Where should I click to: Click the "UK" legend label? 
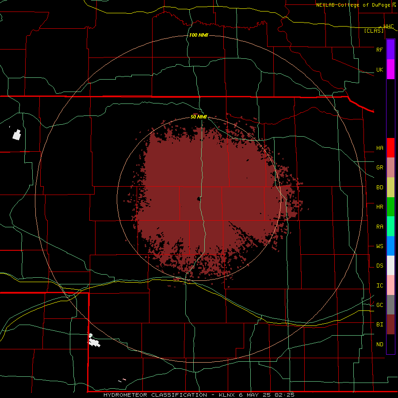click(379, 69)
